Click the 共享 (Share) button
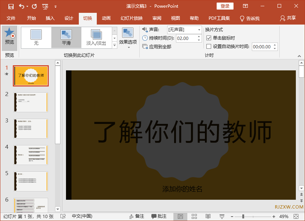Screen dimensions: 305x221 290,18
